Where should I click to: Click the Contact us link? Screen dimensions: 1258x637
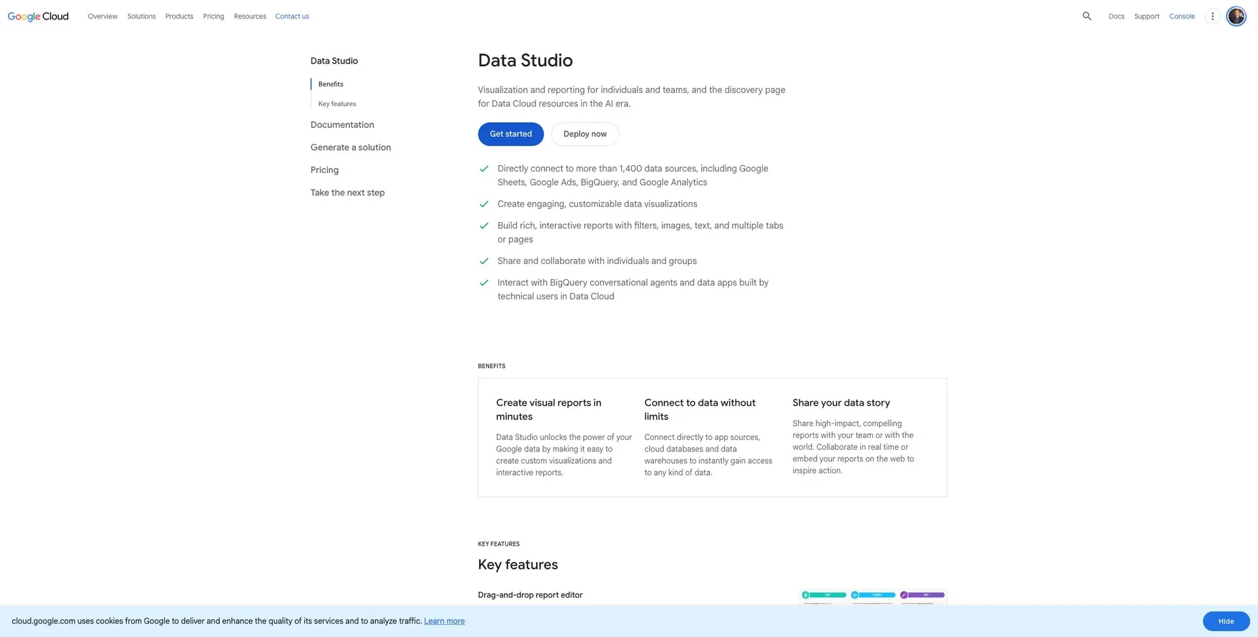(292, 16)
